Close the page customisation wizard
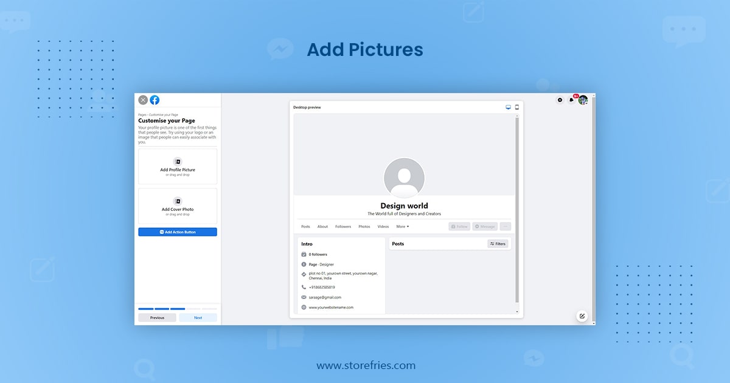730x383 pixels. [143, 100]
